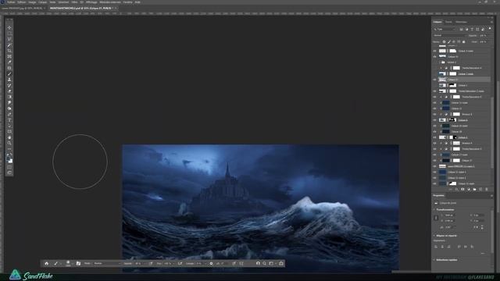Link width and height chain icon
The height and width of the screenshot is (281, 500).
pyautogui.click(x=436, y=218)
